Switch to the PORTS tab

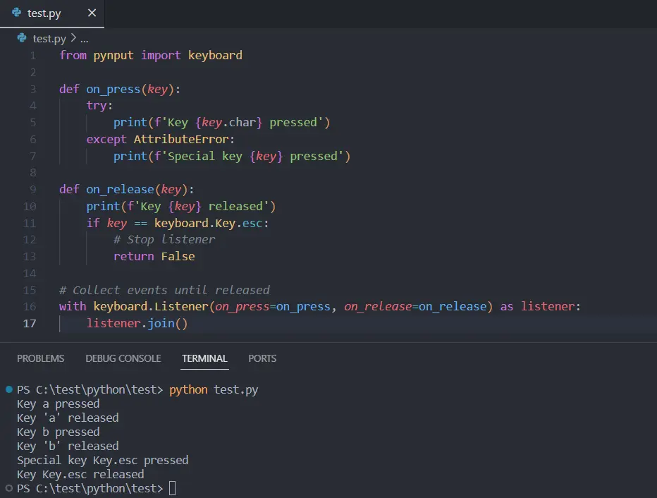click(262, 358)
